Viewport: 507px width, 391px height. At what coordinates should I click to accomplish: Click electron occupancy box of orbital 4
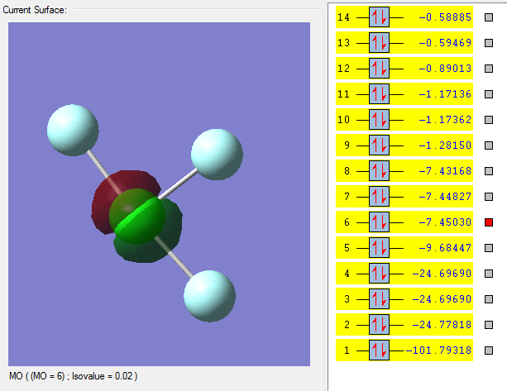(x=379, y=274)
